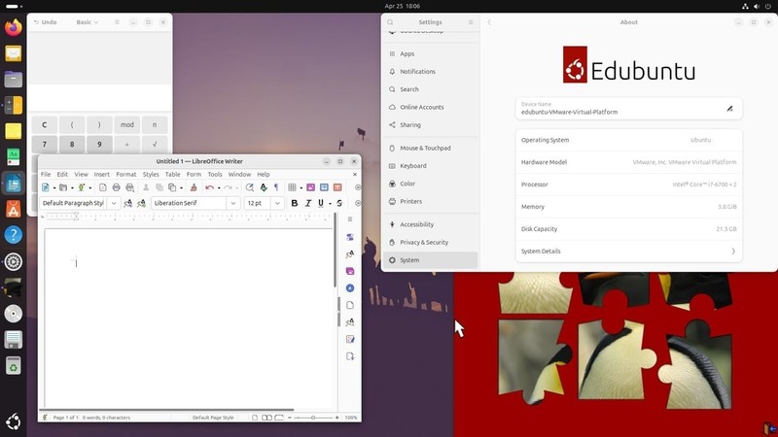Click the Undo arrow in Writer toolbar
The image size is (778, 437).
(209, 187)
